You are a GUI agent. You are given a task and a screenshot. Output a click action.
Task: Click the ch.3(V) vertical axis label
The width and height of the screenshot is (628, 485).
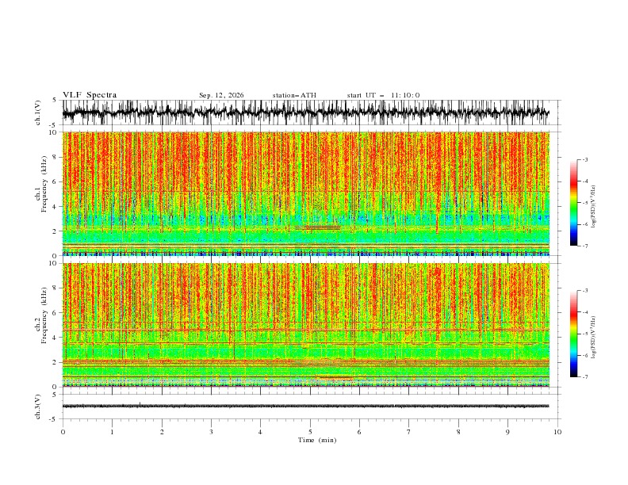coord(38,407)
